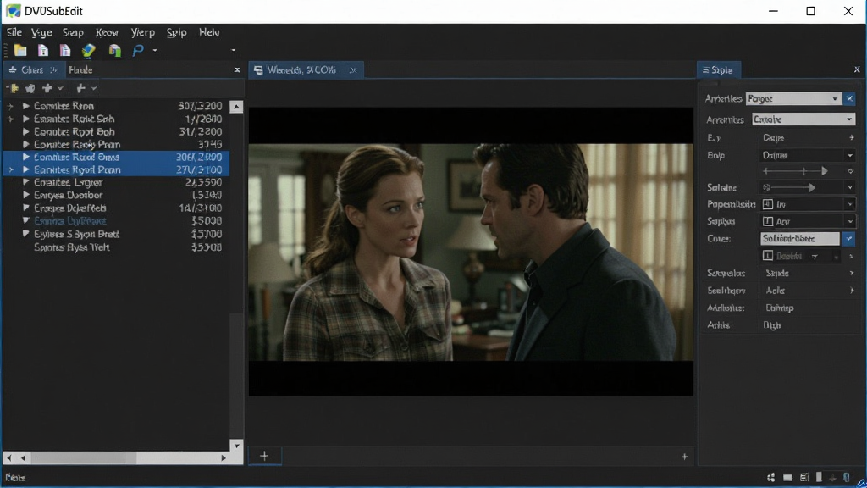Click the document icon right beside the folder icon
The width and height of the screenshot is (867, 488).
[x=43, y=50]
